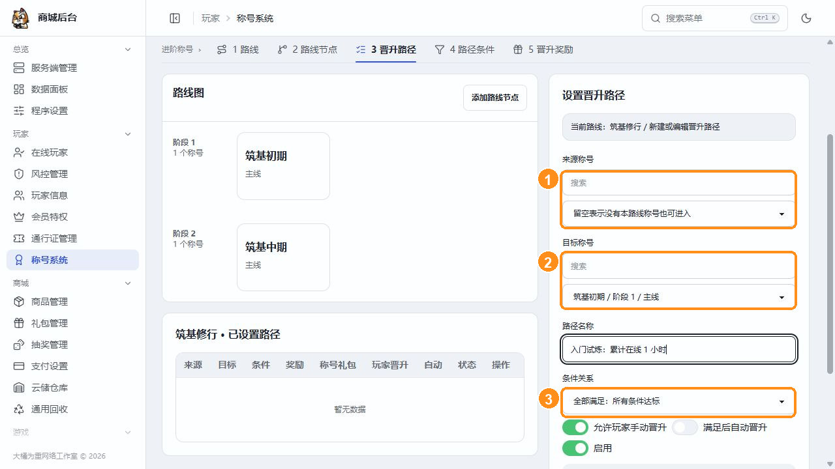
Task: Collapse the 玩家 sidebar section
Action: click(x=128, y=134)
